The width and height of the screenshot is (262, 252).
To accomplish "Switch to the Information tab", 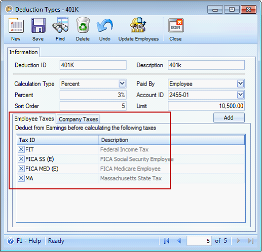I will pyautogui.click(x=23, y=52).
